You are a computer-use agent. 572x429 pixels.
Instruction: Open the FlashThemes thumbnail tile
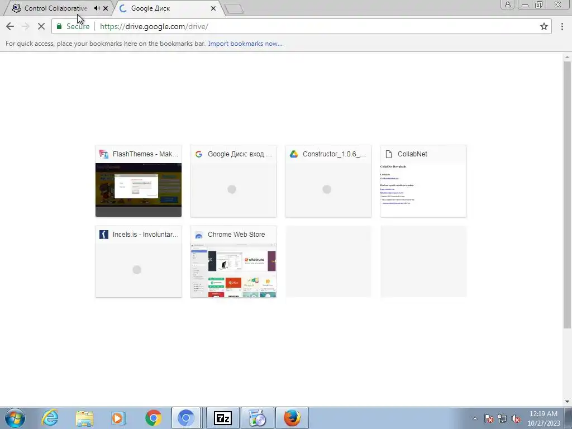point(139,181)
